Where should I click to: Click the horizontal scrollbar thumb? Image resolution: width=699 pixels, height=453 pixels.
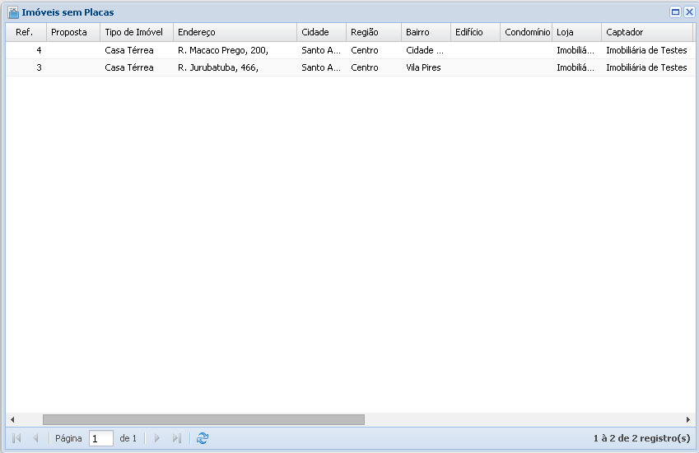point(203,419)
